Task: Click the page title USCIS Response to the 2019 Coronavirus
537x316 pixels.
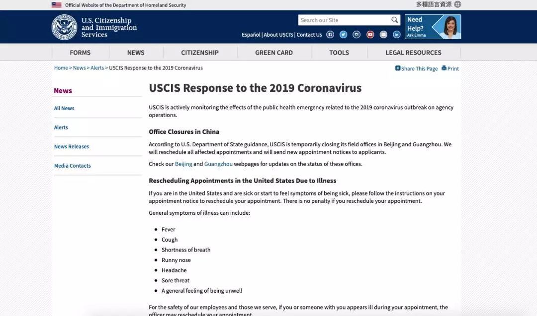Action: pyautogui.click(x=255, y=88)
